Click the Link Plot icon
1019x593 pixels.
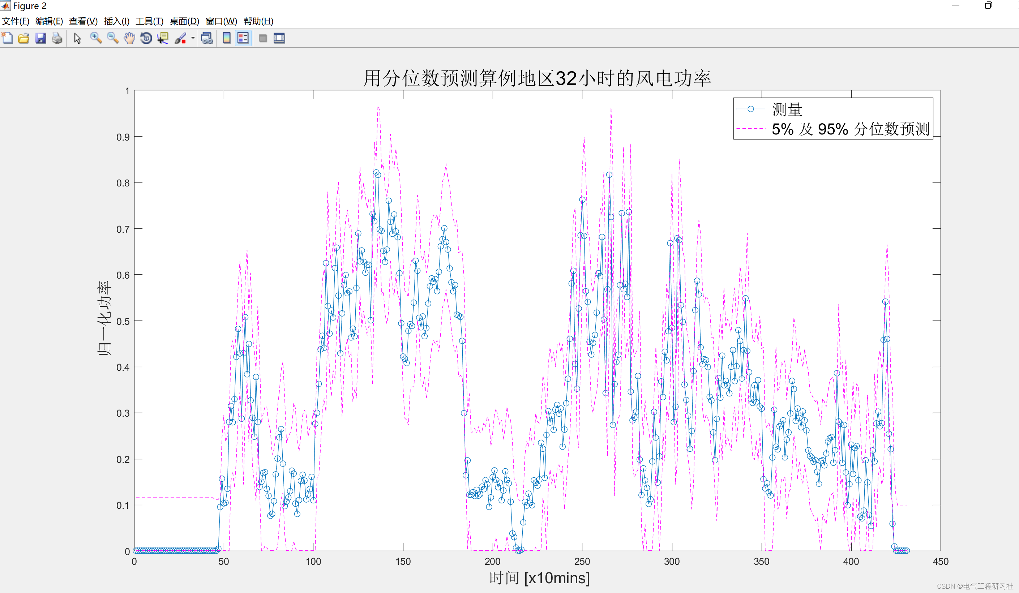207,38
